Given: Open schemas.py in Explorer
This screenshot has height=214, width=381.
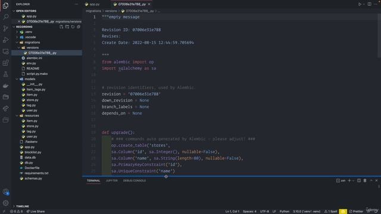Looking at the screenshot, I should [x=33, y=178].
